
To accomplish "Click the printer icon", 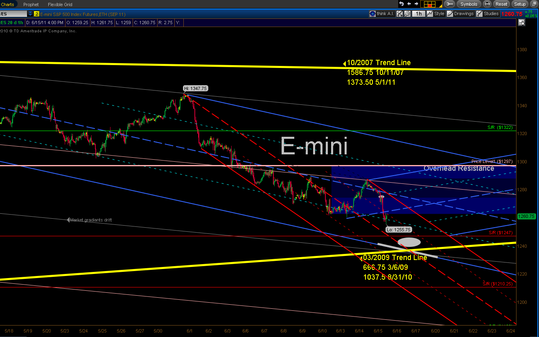I will pyautogui.click(x=487, y=4).
